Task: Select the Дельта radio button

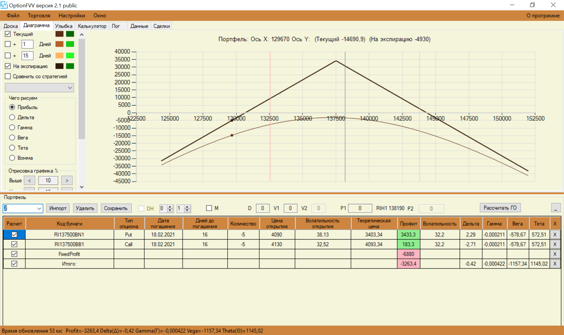Action: (12, 117)
